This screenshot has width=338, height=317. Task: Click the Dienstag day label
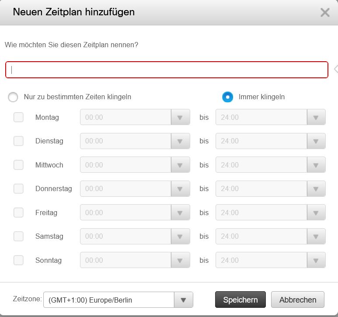click(49, 141)
